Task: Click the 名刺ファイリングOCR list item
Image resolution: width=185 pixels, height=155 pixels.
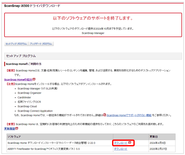Action: pyautogui.click(x=29, y=102)
